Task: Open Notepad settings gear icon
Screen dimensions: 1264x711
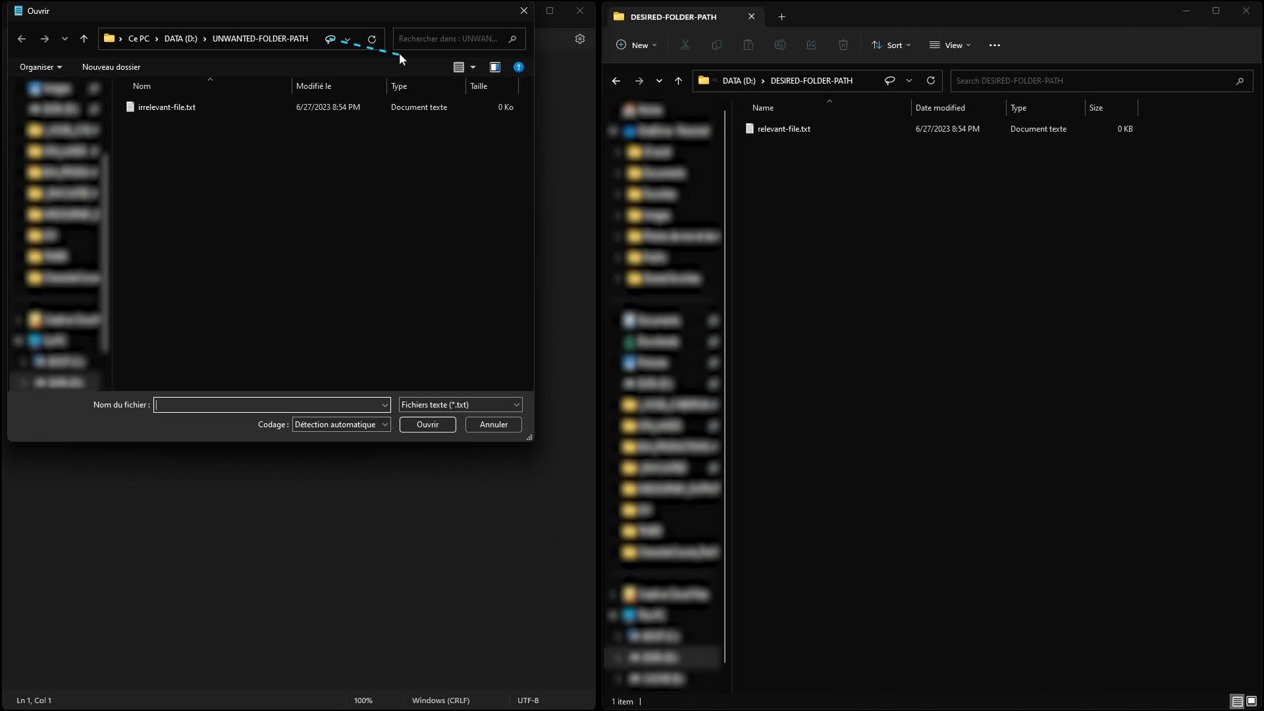Action: [x=580, y=39]
